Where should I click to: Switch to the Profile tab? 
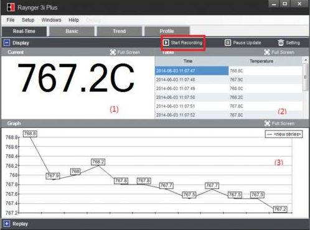pos(167,31)
